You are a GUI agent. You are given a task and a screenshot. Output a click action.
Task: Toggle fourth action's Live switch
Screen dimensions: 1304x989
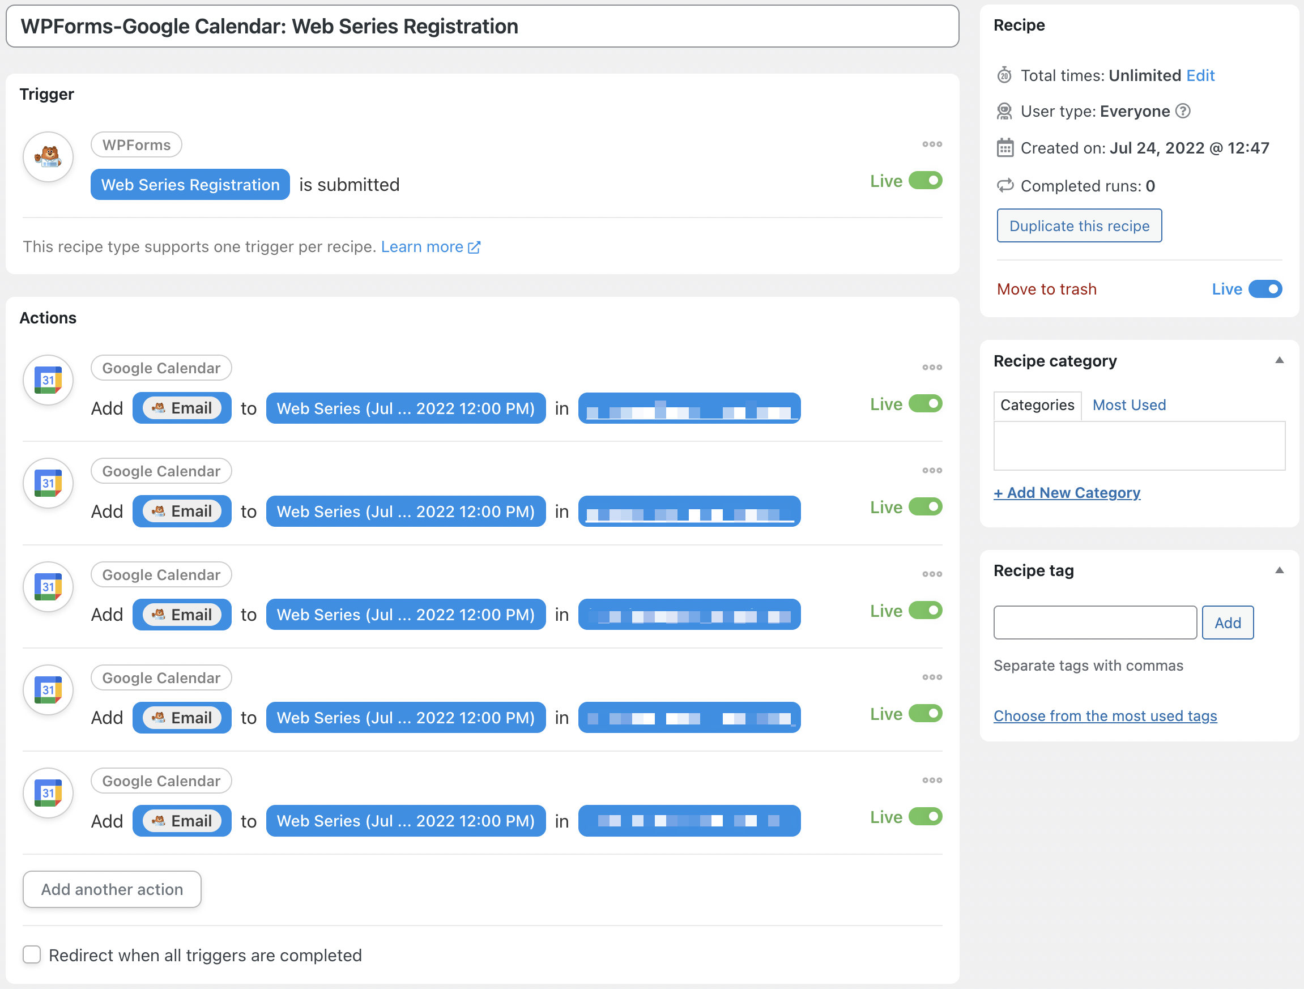pos(926,714)
